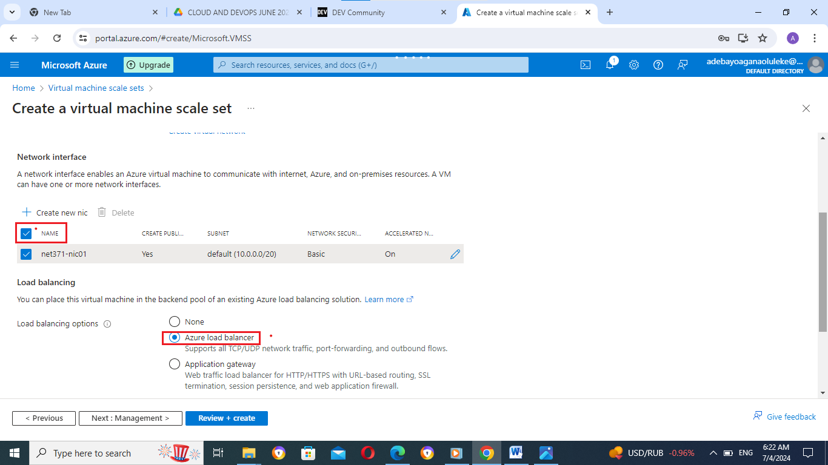
Task: Uncheck the net371-nic01 row checkbox
Action: [x=26, y=254]
